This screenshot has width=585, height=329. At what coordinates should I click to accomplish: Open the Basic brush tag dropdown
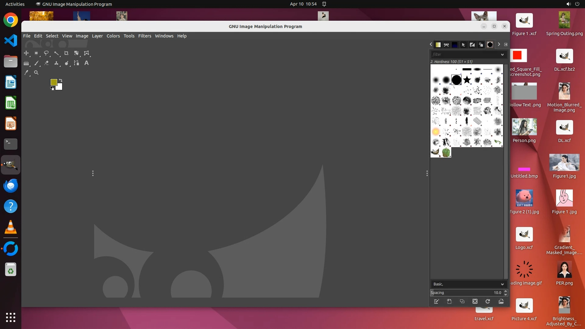502,284
